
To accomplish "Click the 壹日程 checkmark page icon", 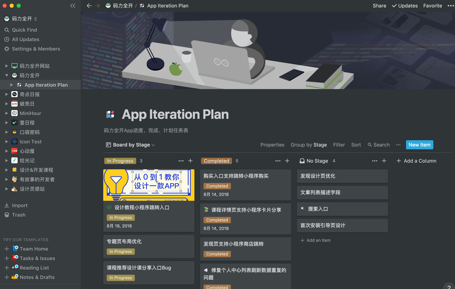I will point(15,123).
